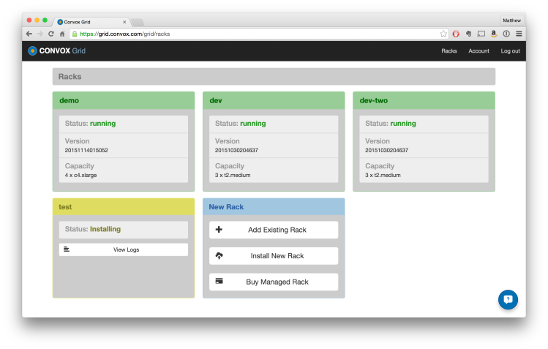Image resolution: width=548 pixels, height=349 pixels.
Task: Click the Add Existing Rack button
Action: [x=274, y=230]
